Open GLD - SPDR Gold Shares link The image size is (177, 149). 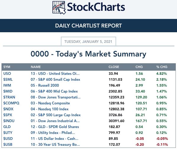pos(55,127)
